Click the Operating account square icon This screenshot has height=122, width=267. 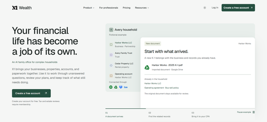click(111, 76)
